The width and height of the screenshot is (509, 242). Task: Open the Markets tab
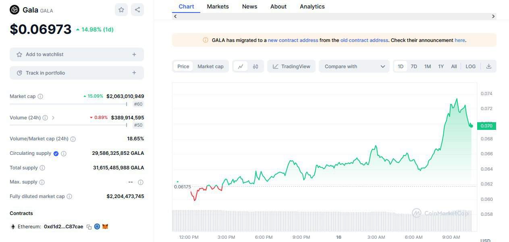(218, 6)
